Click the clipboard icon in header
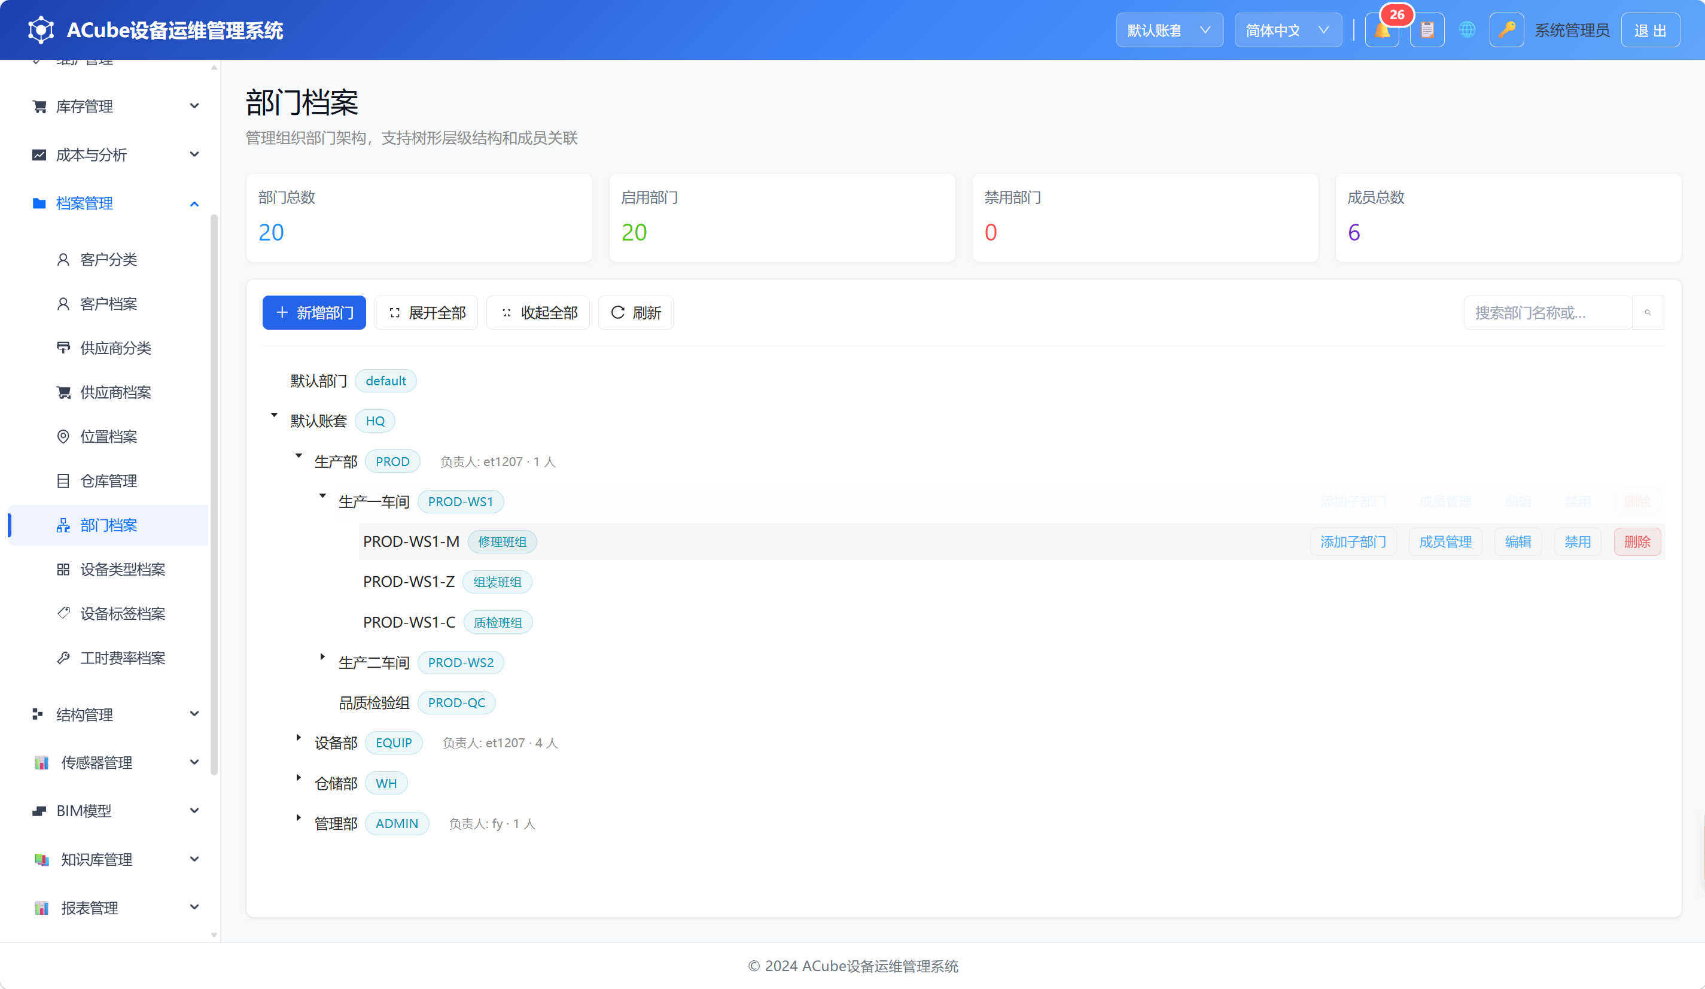Image resolution: width=1705 pixels, height=989 pixels. (1427, 31)
